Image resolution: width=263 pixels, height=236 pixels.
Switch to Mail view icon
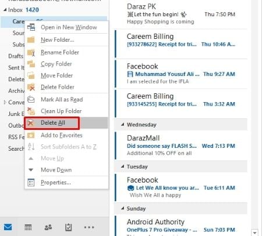coord(8,227)
